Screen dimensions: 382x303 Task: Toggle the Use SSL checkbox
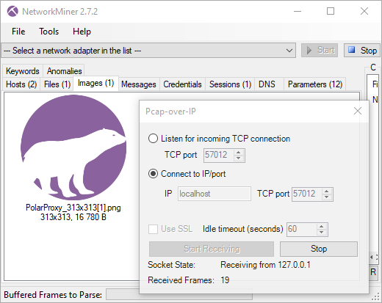tap(153, 229)
